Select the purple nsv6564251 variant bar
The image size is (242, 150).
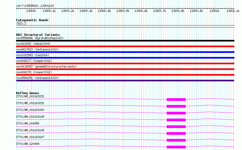[125, 81]
